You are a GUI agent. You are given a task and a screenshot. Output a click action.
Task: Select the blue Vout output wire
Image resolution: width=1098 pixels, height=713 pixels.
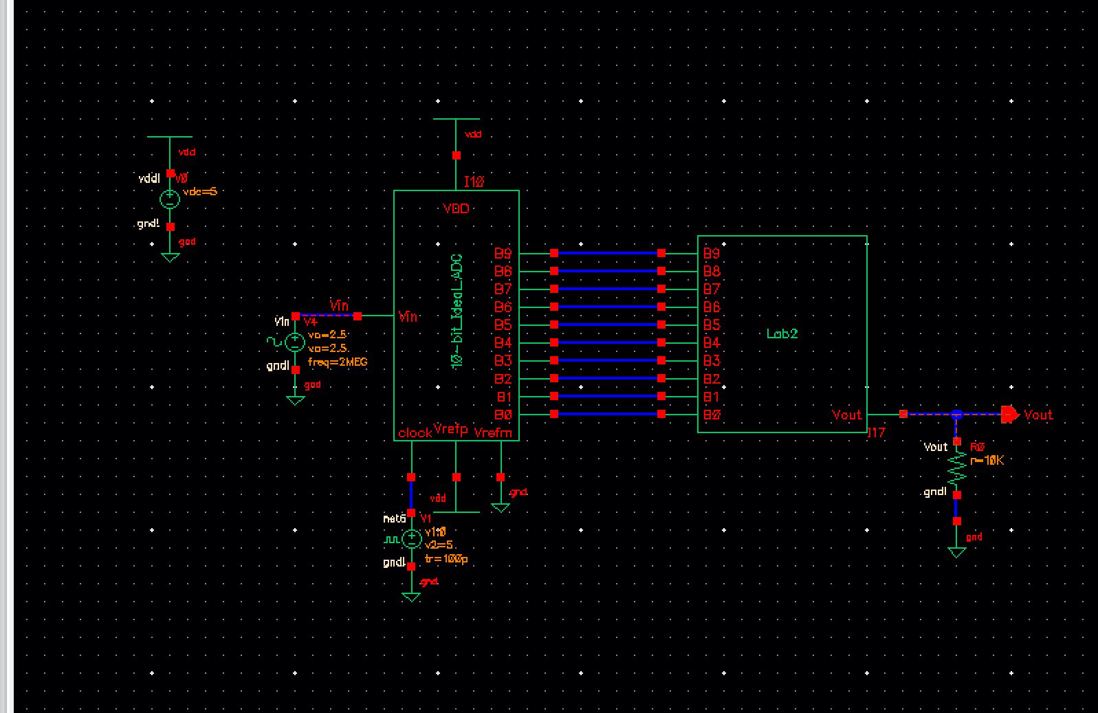953,414
